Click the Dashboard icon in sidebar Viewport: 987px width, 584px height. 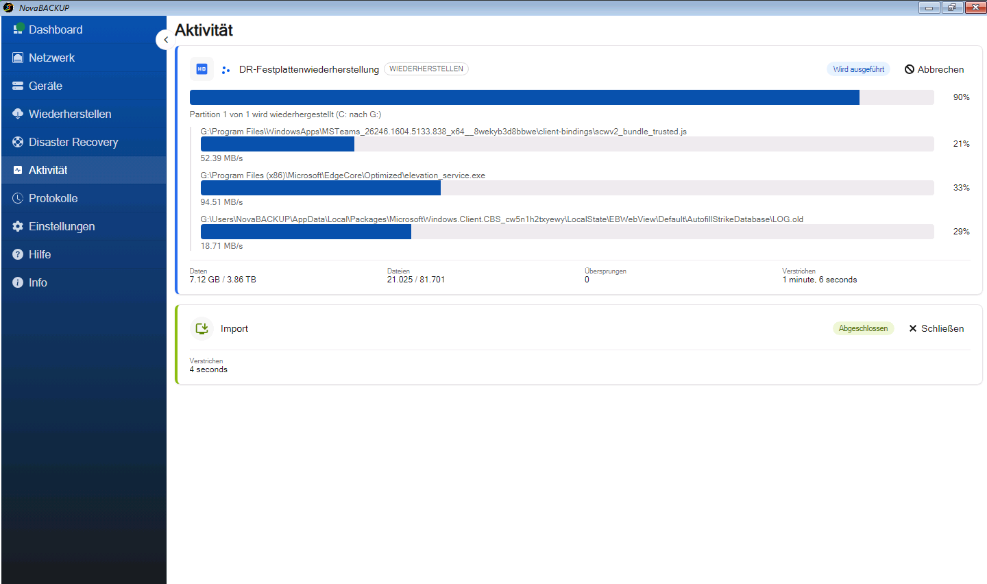tap(19, 29)
